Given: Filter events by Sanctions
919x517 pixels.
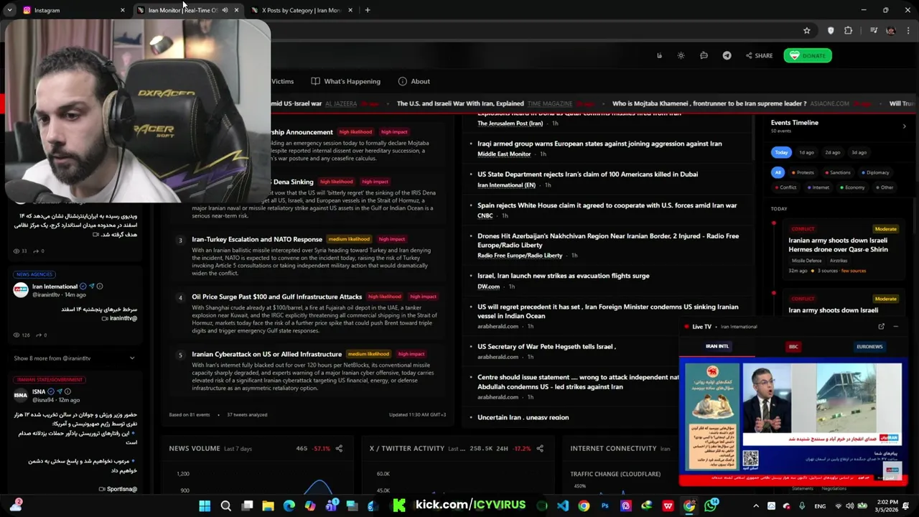Looking at the screenshot, I should (x=837, y=172).
